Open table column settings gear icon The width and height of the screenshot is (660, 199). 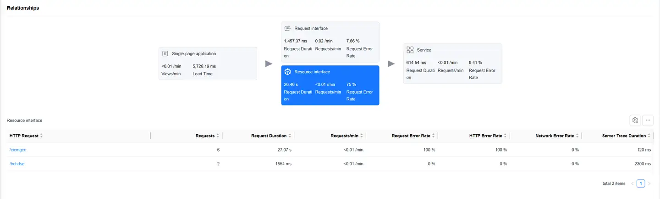(635, 120)
